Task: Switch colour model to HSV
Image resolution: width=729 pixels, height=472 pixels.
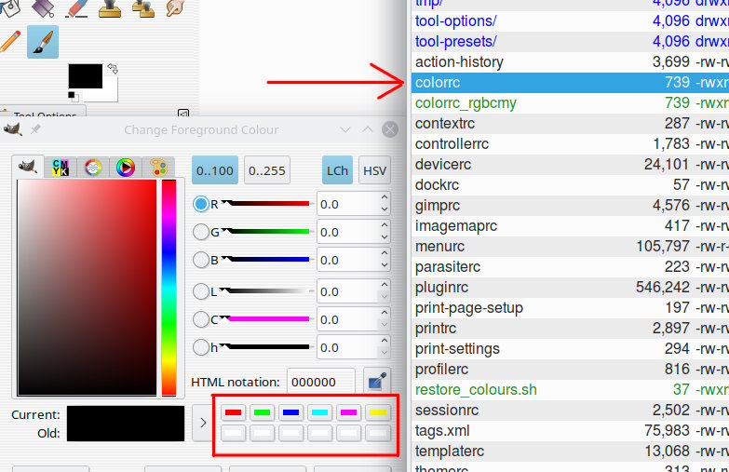Action: pos(374,170)
